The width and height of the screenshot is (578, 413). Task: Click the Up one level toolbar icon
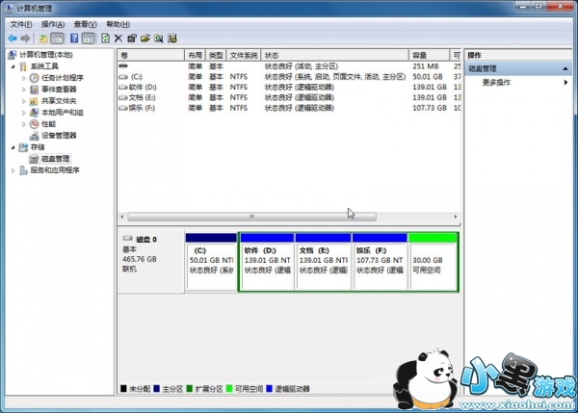[42, 39]
